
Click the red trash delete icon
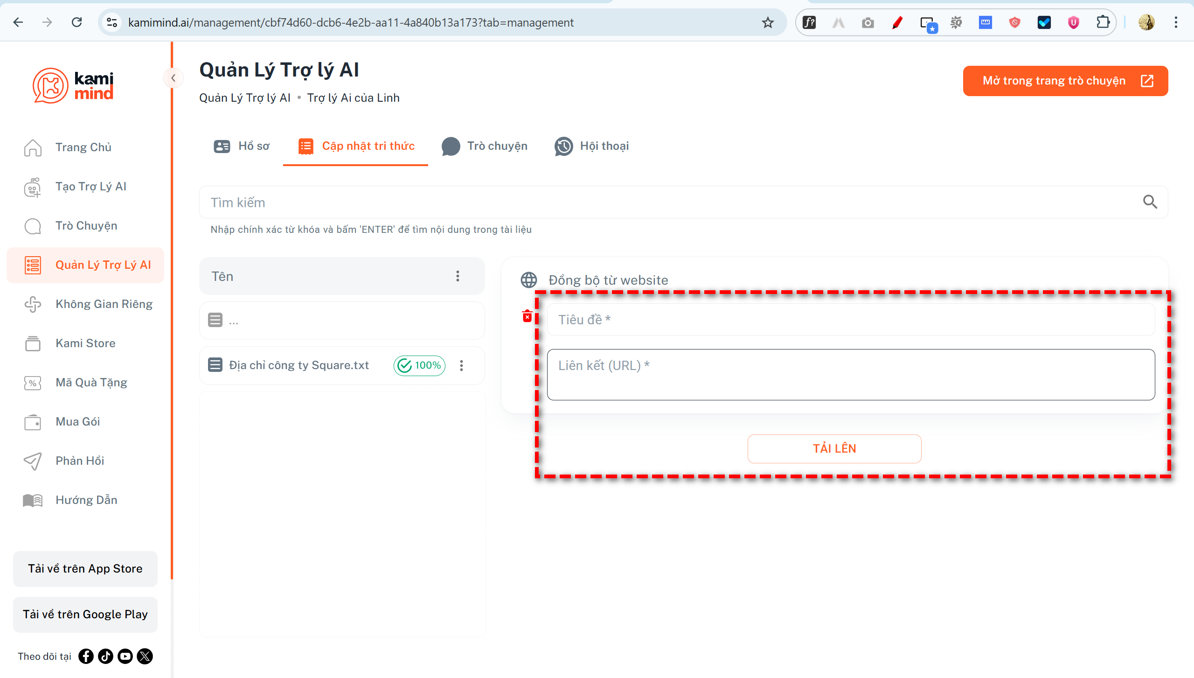(x=527, y=316)
